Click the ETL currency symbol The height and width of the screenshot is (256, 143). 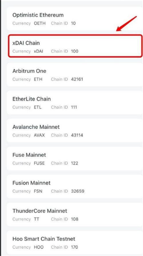coord(37,107)
